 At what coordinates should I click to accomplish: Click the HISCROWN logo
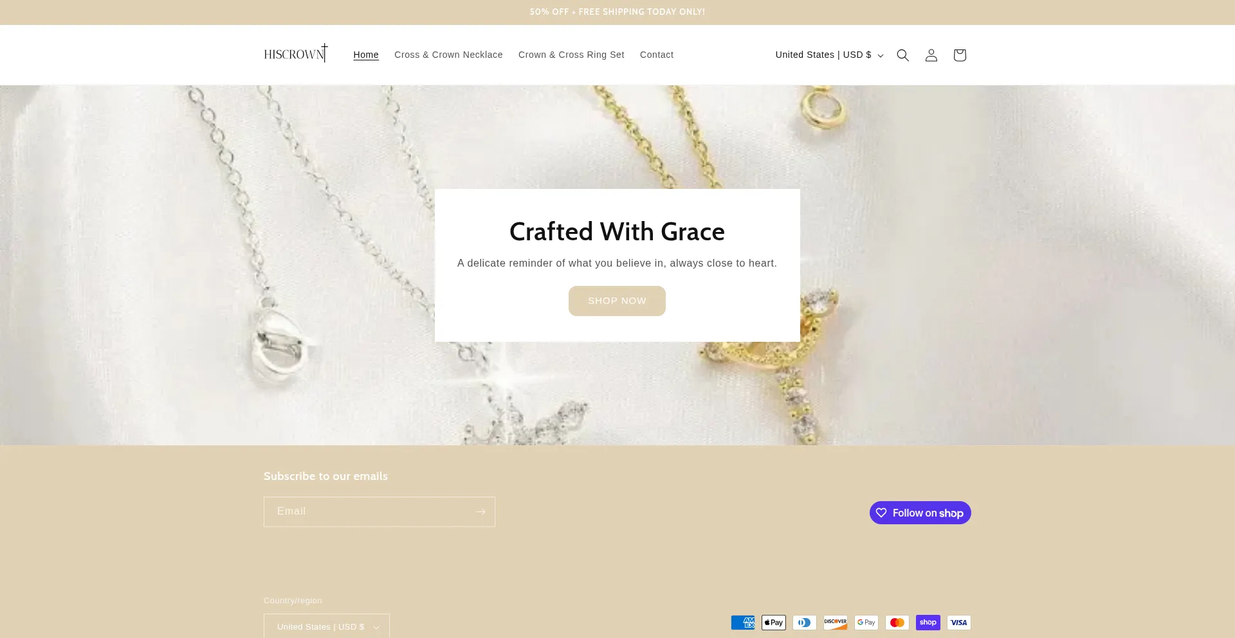tap(296, 53)
